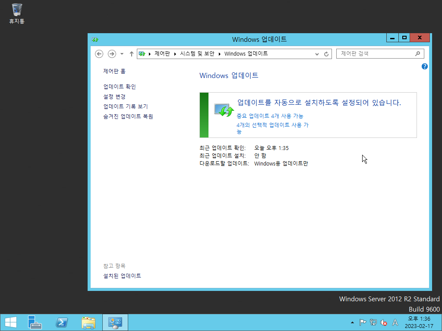Refresh the page with the refresh icon
The image size is (442, 331).
(326, 54)
